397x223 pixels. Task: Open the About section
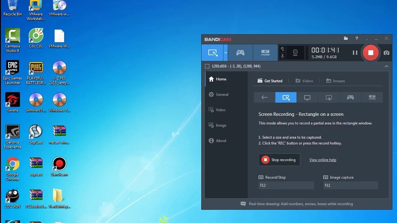tap(226, 141)
